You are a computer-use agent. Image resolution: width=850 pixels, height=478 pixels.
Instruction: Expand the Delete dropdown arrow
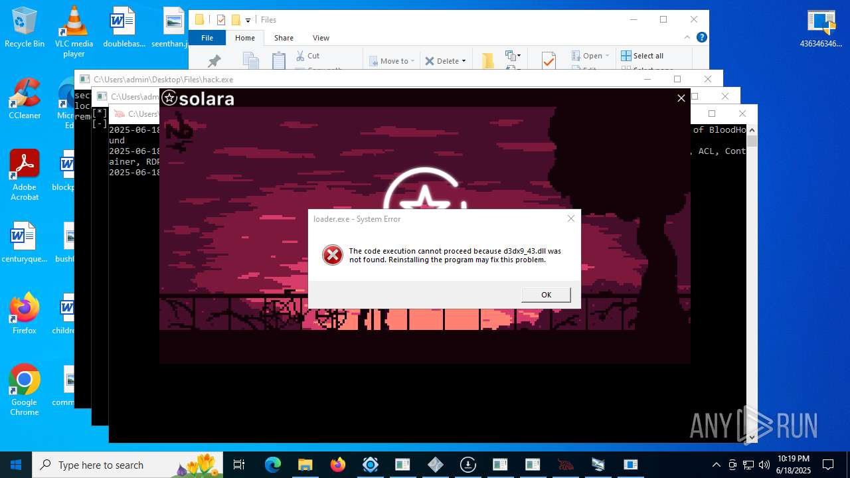[464, 61]
